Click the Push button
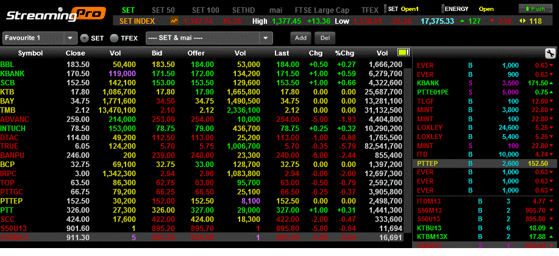The width and height of the screenshot is (559, 256). pos(535,9)
